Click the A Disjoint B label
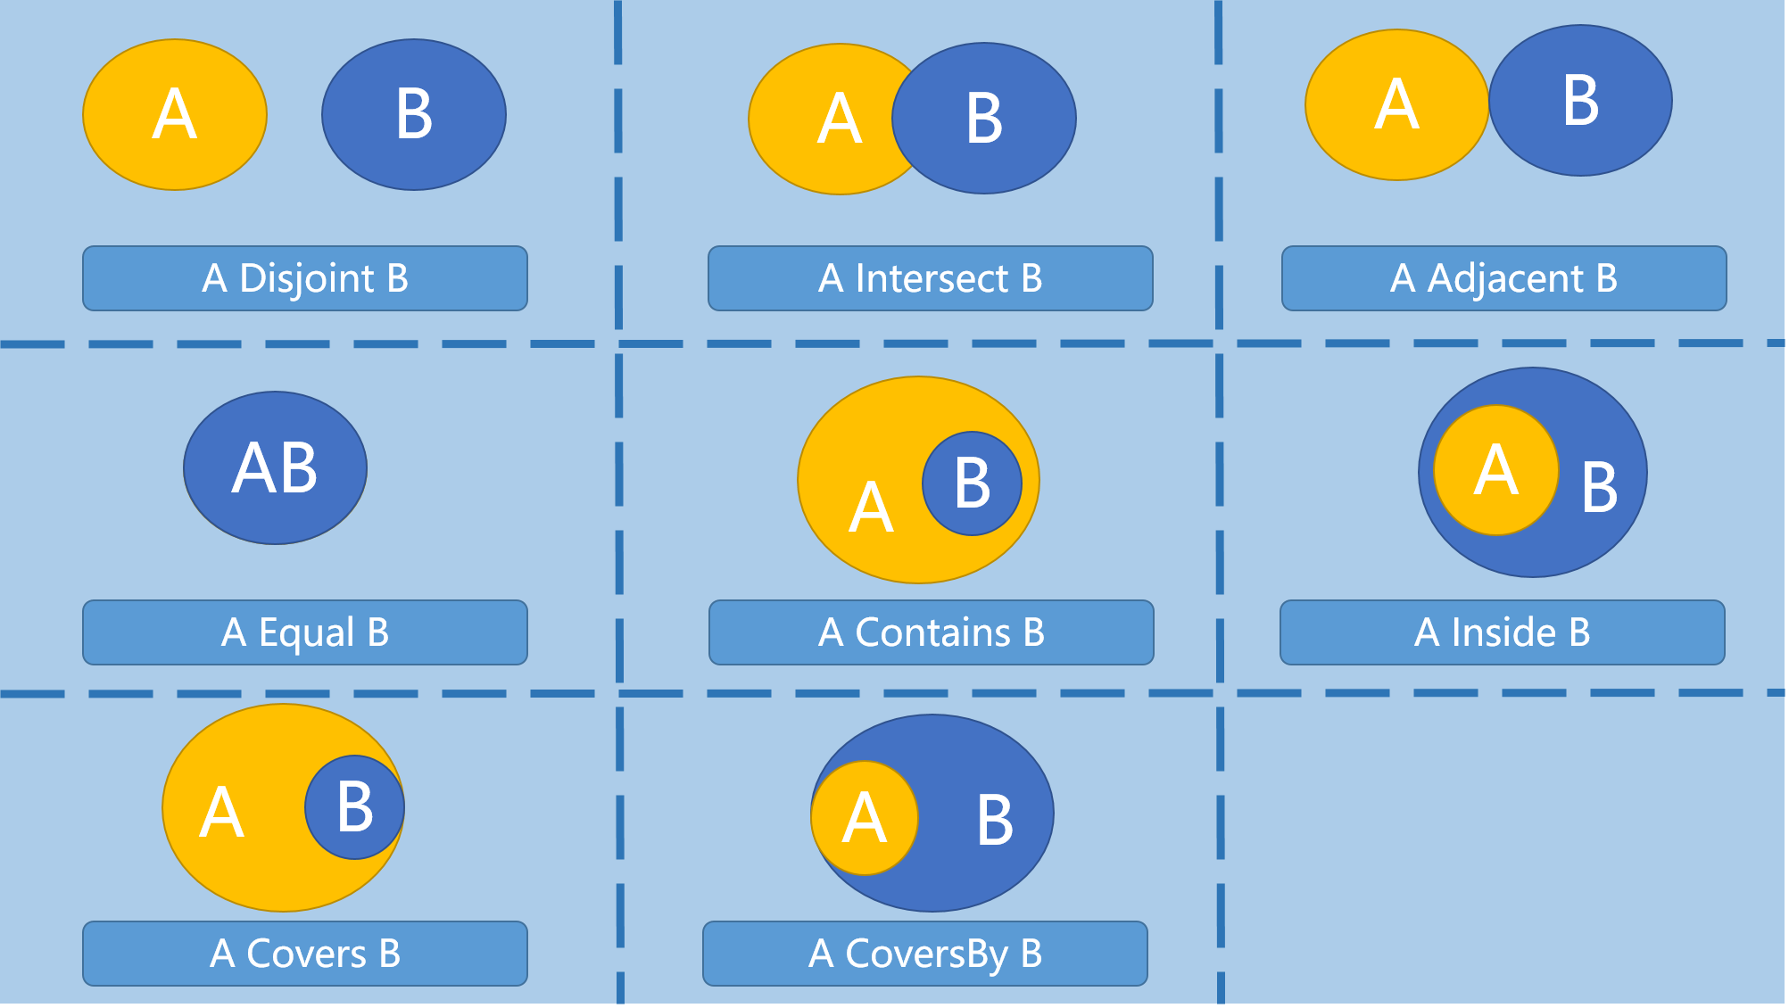The height and width of the screenshot is (1008, 1789). tap(305, 278)
